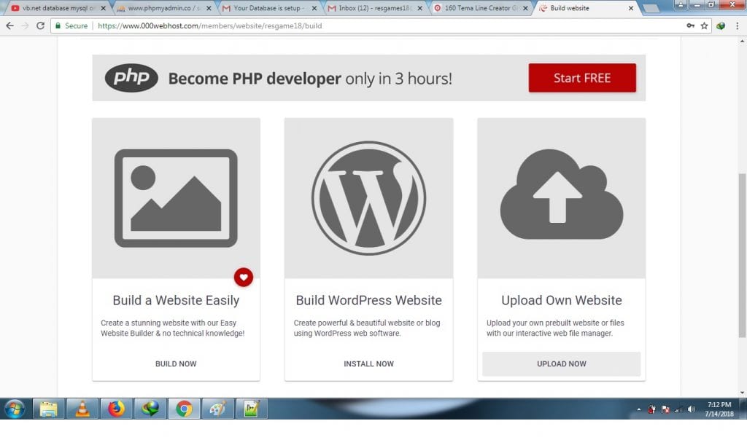Click the 'Build WordPress Website' heading
Viewport: 747px width, 437px height.
tap(368, 301)
